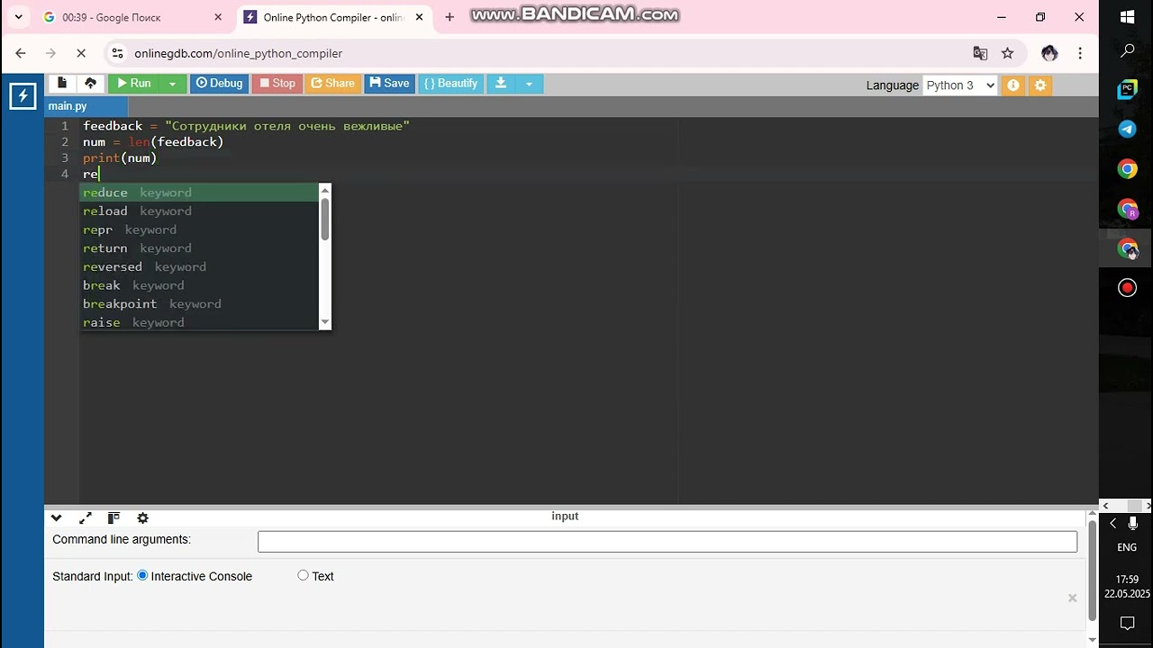Expand the console panel to fullscreen

click(x=86, y=518)
